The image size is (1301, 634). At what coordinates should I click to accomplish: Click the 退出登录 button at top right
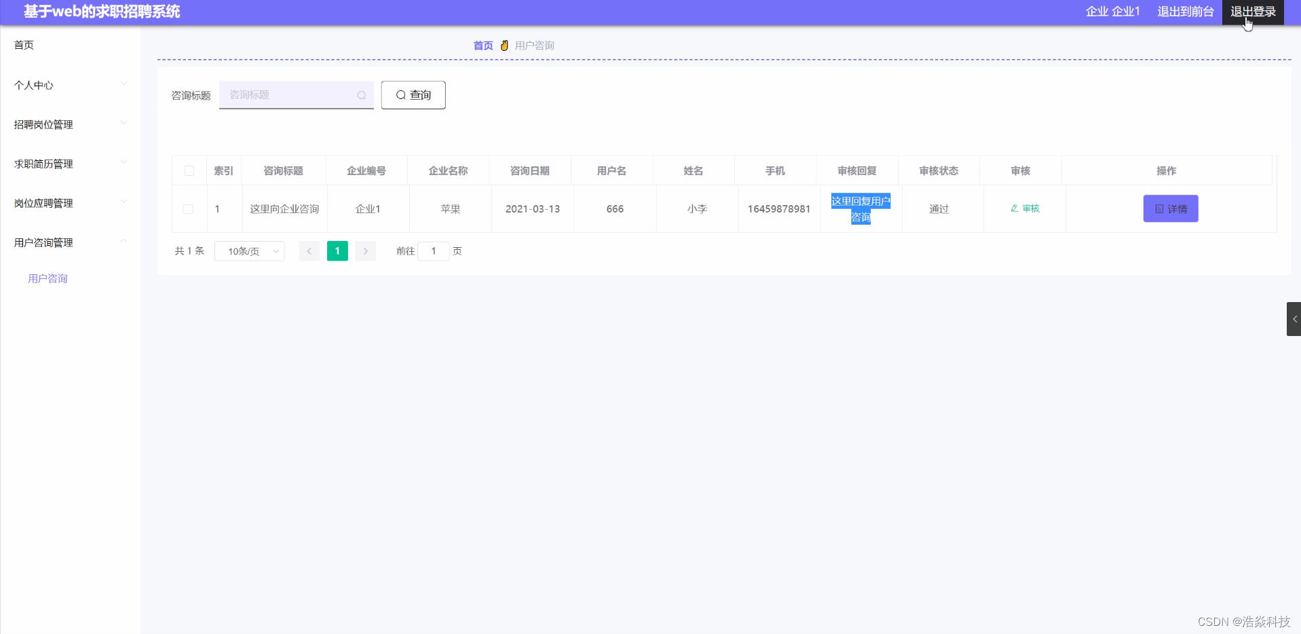point(1253,12)
